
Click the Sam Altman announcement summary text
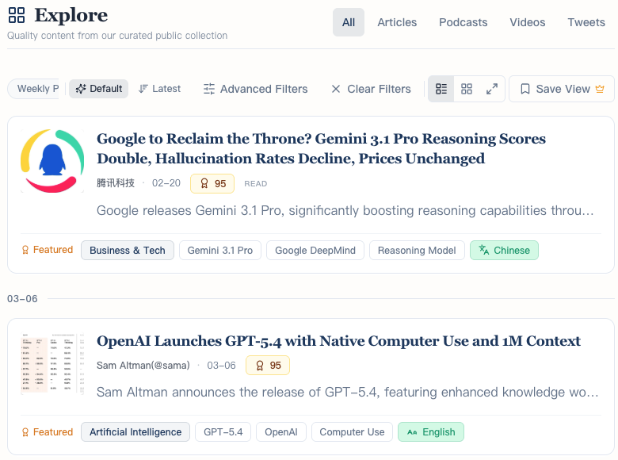pyautogui.click(x=348, y=392)
